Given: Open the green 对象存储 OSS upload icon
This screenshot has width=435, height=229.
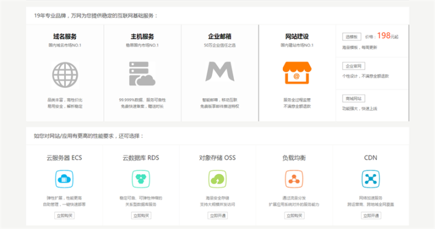Looking at the screenshot, I should pos(217,179).
